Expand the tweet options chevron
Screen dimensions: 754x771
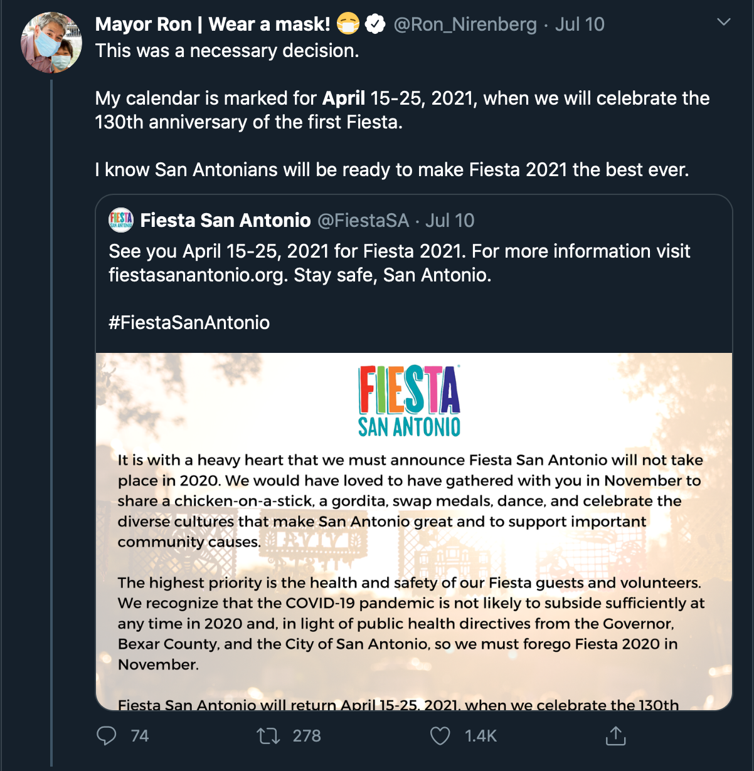click(723, 23)
